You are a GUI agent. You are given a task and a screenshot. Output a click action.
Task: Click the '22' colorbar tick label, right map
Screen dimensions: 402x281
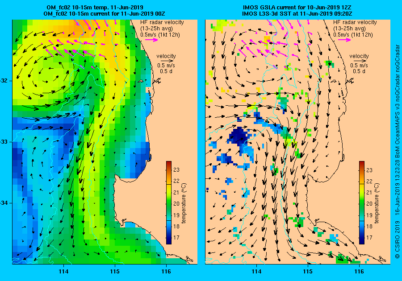(369, 181)
